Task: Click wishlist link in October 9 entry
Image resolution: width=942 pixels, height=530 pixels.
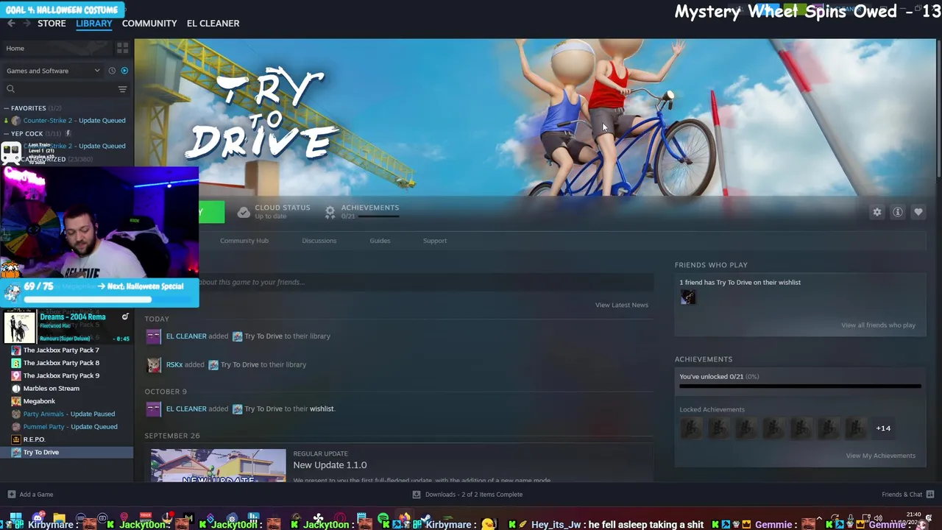Action: [x=322, y=409]
